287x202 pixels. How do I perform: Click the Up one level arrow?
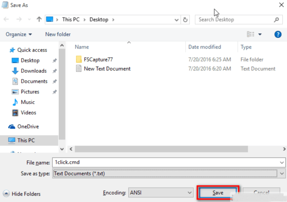39,19
